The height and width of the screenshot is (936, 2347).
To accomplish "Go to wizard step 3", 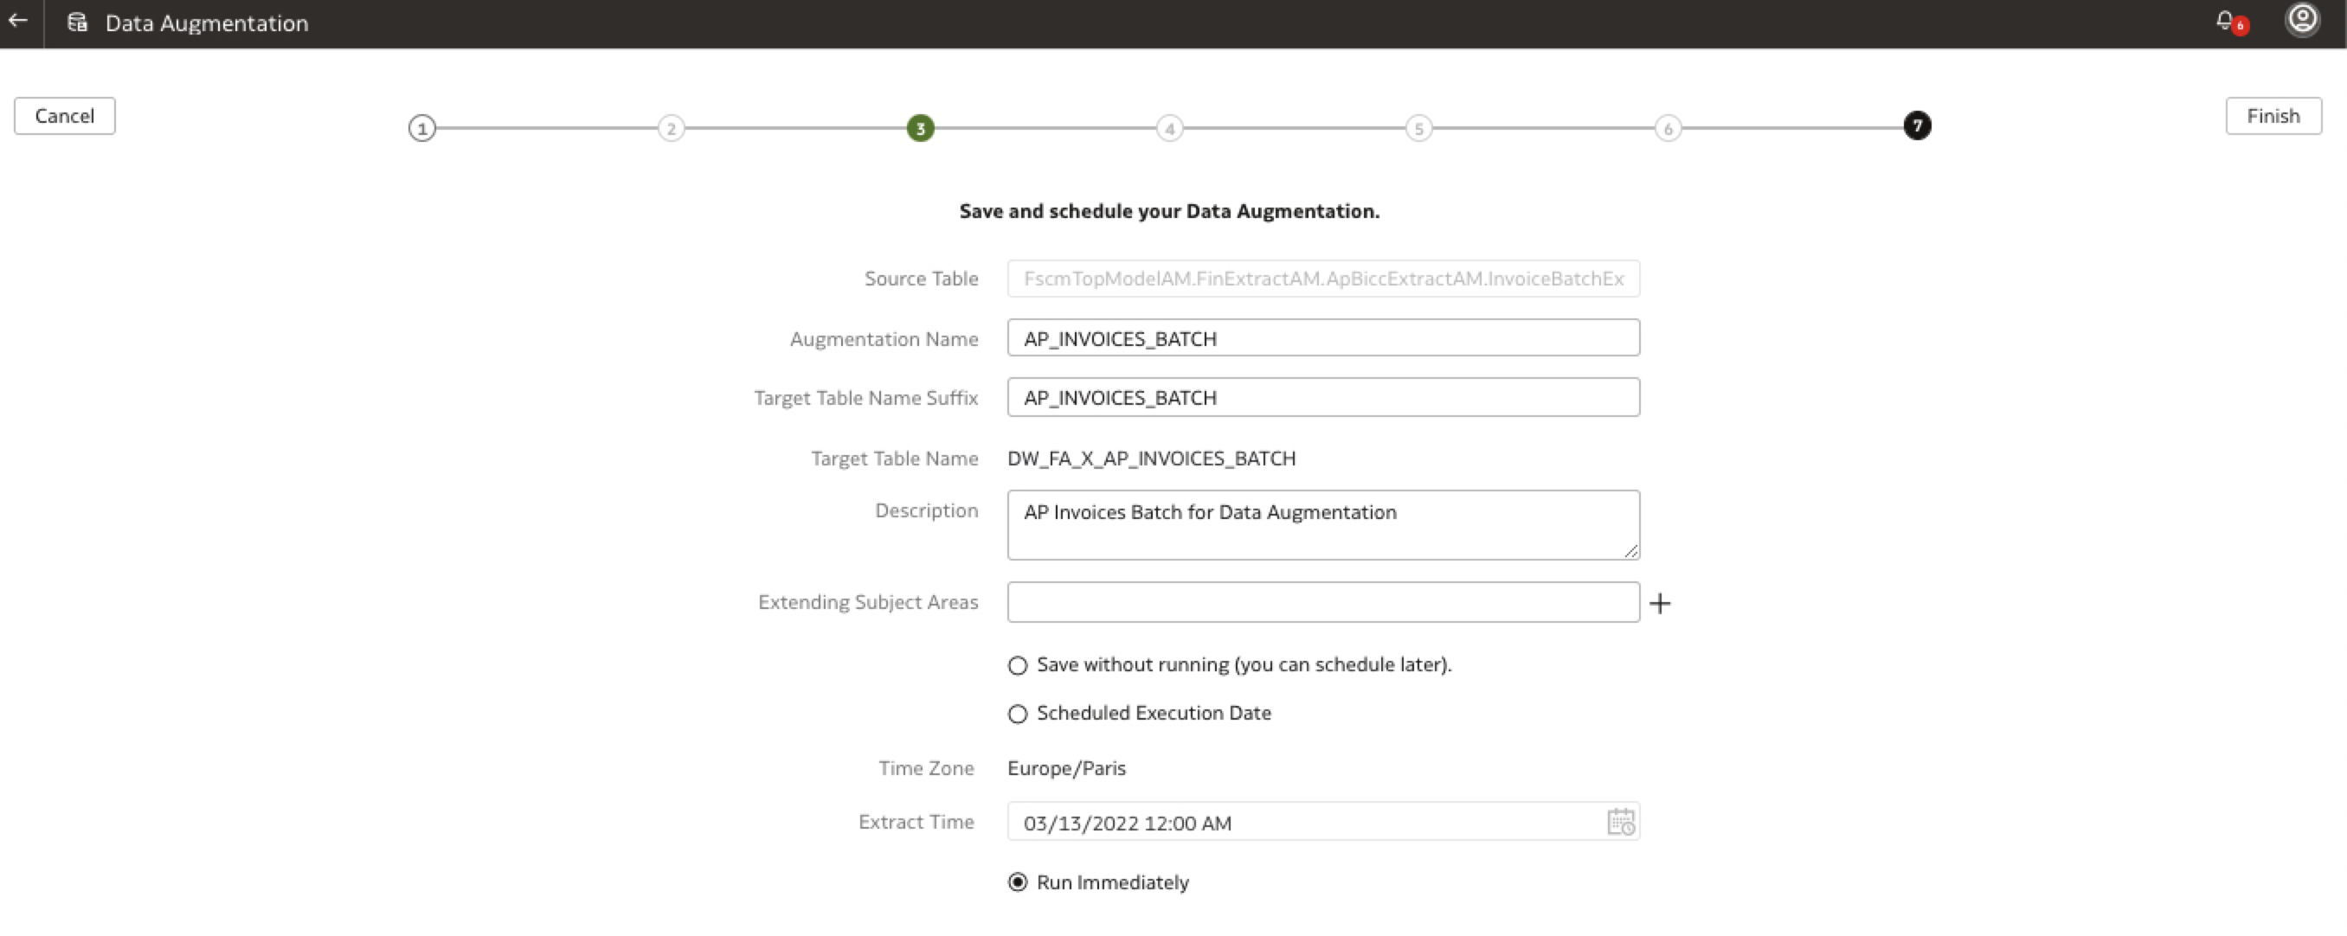I will 920,128.
